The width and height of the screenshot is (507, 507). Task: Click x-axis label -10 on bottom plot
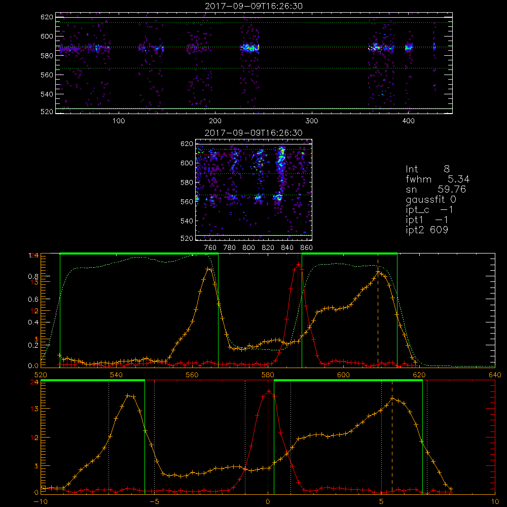(41, 501)
